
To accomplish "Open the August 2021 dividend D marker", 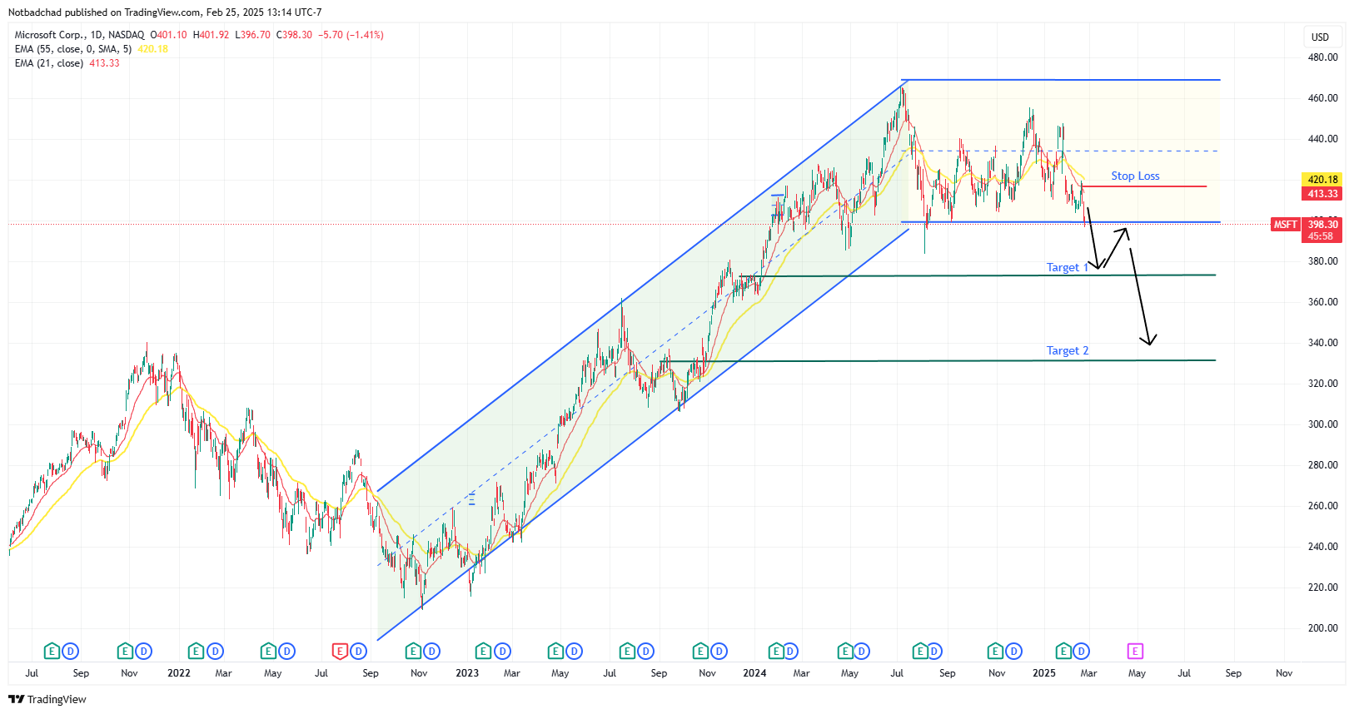I will coord(70,651).
